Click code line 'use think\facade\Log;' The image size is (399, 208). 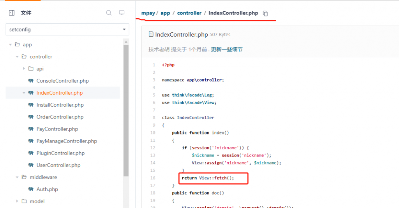click(188, 95)
